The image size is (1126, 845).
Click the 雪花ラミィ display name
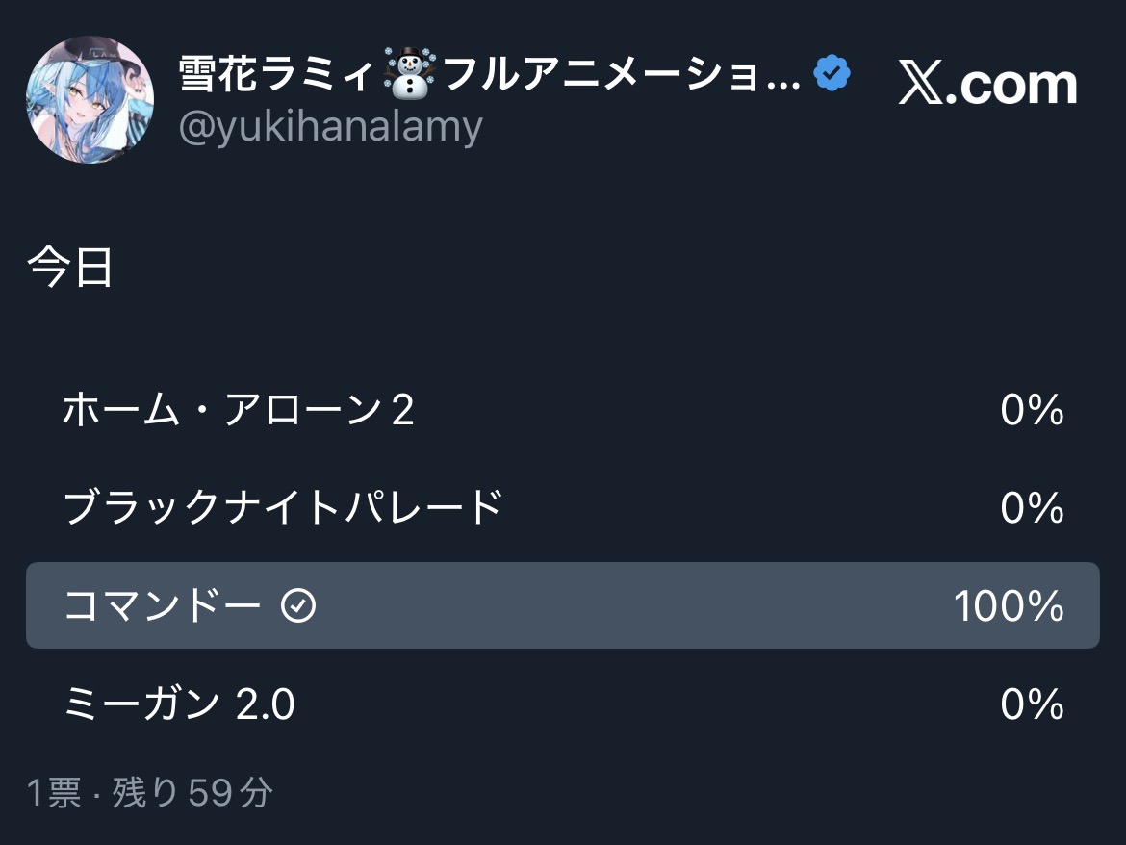click(x=275, y=76)
